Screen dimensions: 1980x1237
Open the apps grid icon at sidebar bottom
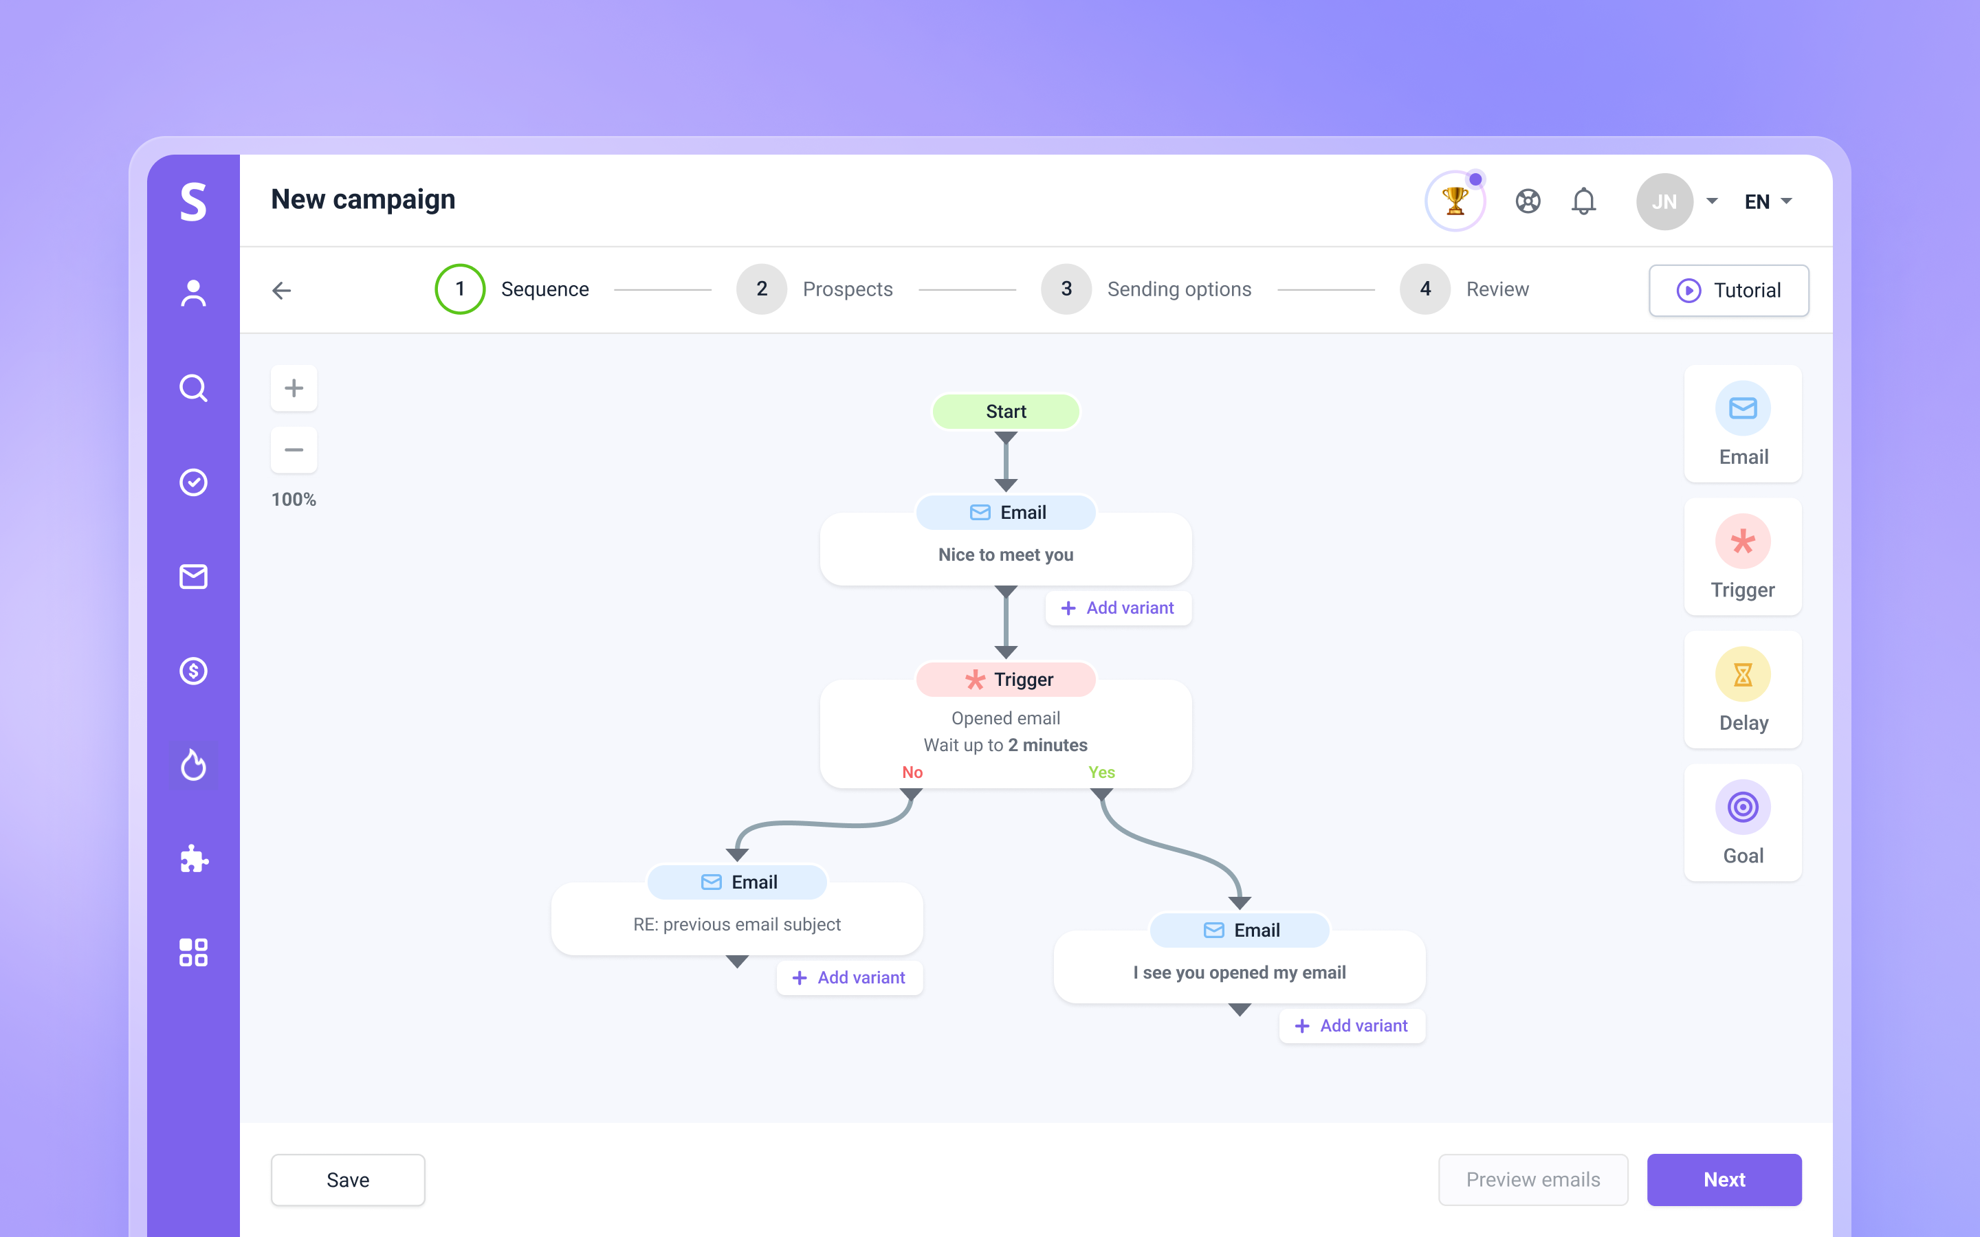(x=193, y=952)
